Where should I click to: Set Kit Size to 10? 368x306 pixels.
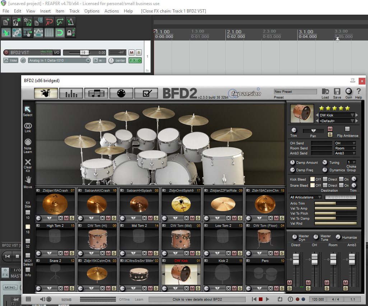click(x=28, y=212)
